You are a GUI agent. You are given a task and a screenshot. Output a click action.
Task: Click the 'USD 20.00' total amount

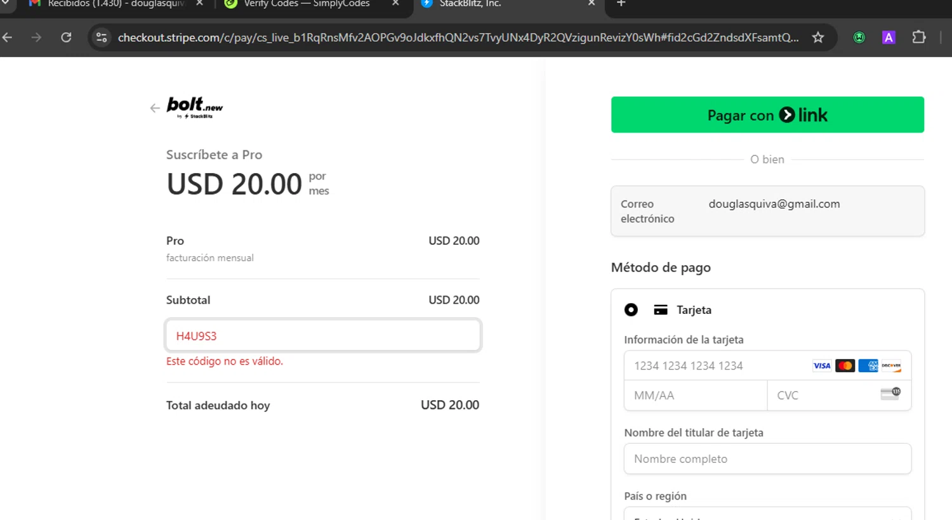tap(450, 405)
